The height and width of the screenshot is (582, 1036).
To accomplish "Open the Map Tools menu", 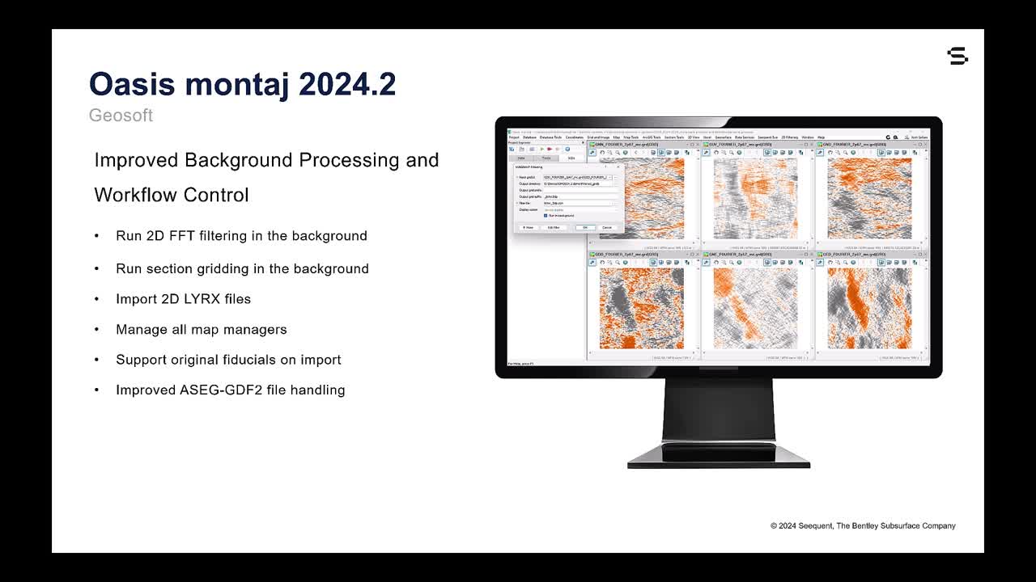I will [x=631, y=137].
